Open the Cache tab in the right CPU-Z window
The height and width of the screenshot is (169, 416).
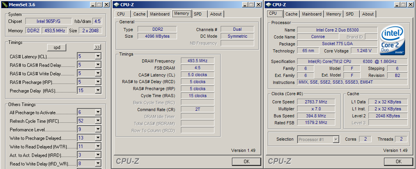(291, 14)
